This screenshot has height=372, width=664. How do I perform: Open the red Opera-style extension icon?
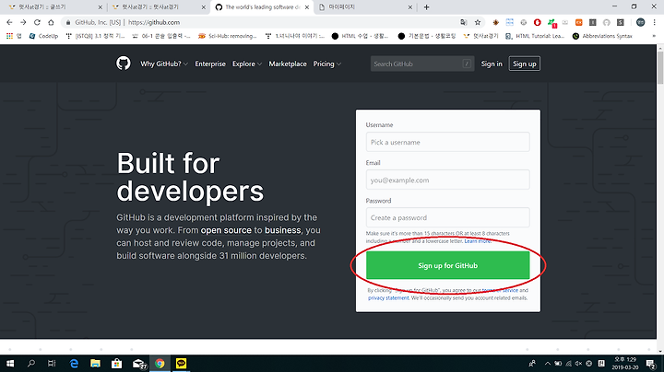[538, 22]
